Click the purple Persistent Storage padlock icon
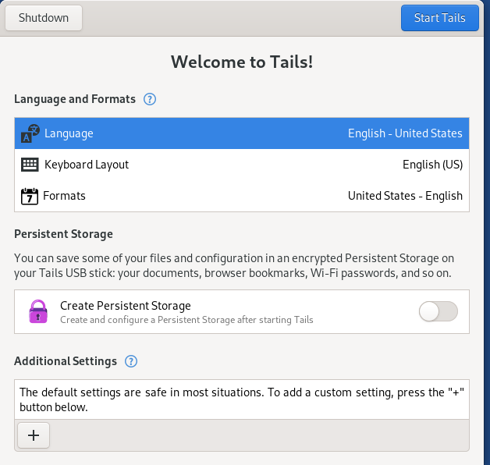The height and width of the screenshot is (465, 490). coord(38,312)
